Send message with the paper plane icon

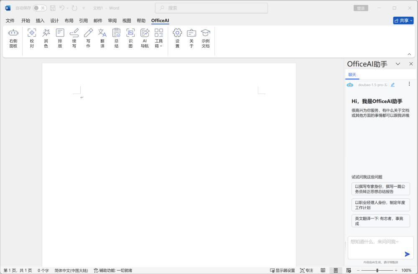407,254
